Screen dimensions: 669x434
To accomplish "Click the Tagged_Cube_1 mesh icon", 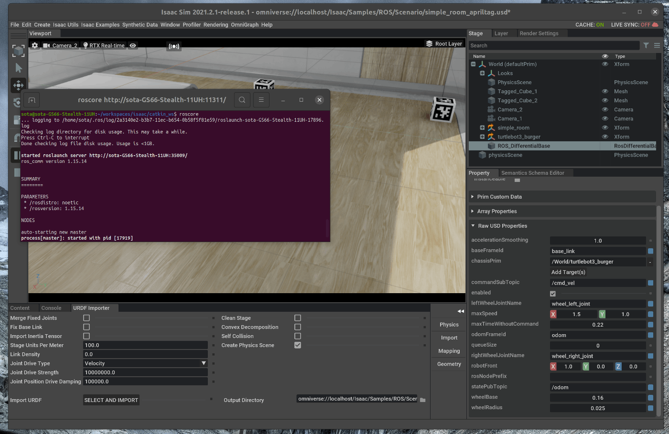I will tap(491, 91).
